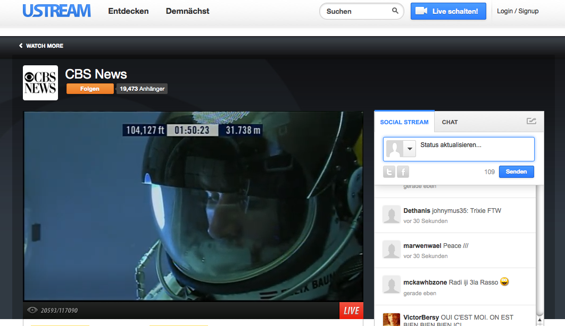The height and width of the screenshot is (326, 565).
Task: Click the red LIVE badge
Action: [x=351, y=311]
